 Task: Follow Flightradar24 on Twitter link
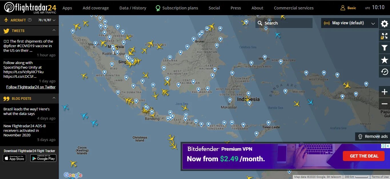coord(31,87)
